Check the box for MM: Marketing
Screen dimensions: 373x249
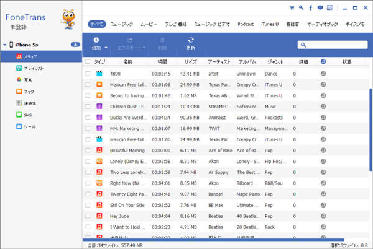(88, 128)
